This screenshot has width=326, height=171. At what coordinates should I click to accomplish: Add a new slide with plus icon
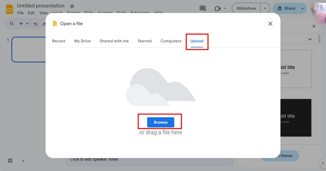point(21,24)
